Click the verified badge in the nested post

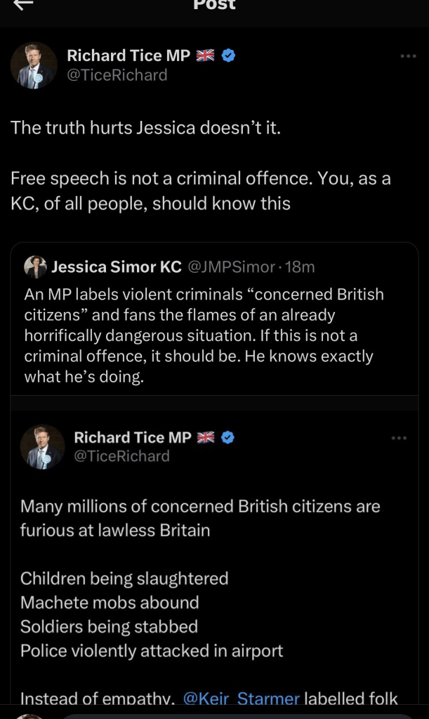(x=228, y=437)
